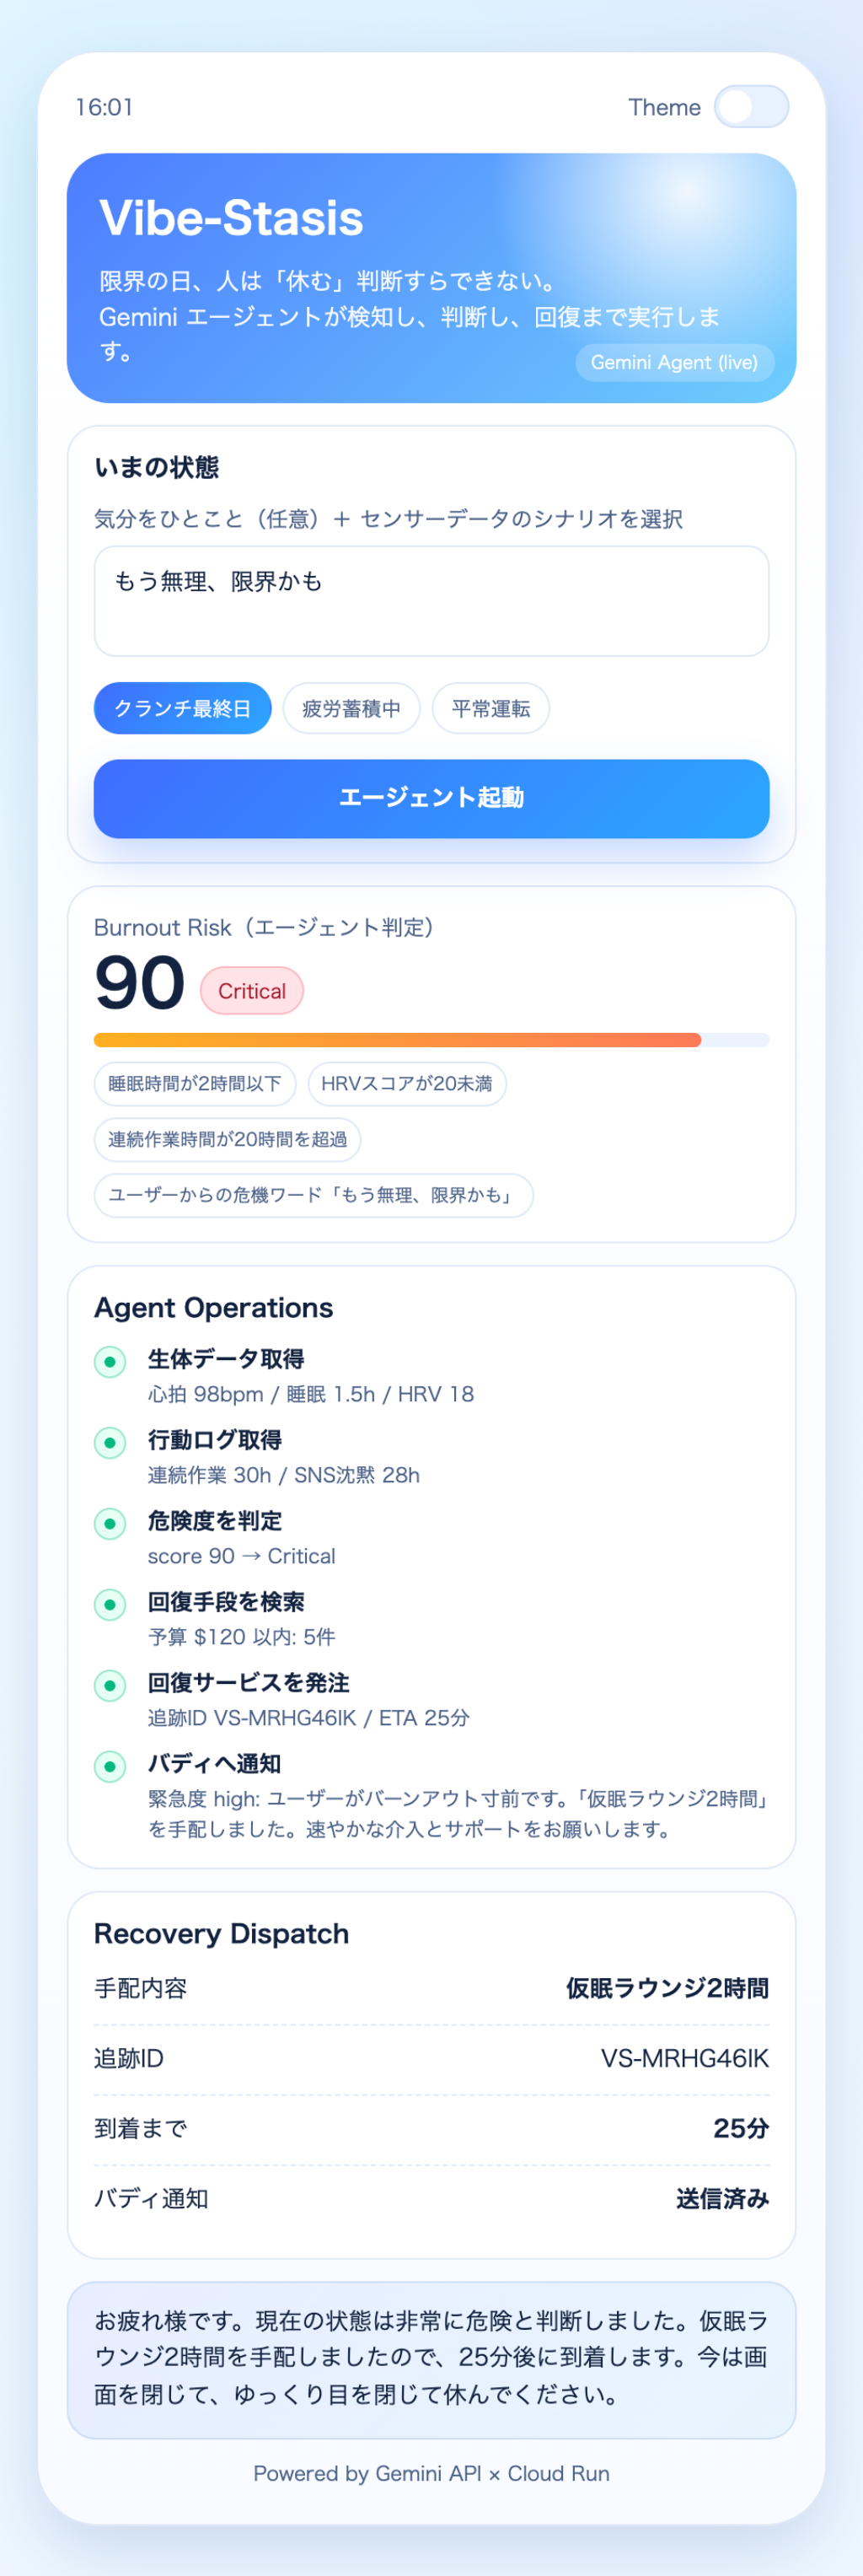Select the 平常運転 scenario chip
The image size is (863, 2576).
click(491, 708)
